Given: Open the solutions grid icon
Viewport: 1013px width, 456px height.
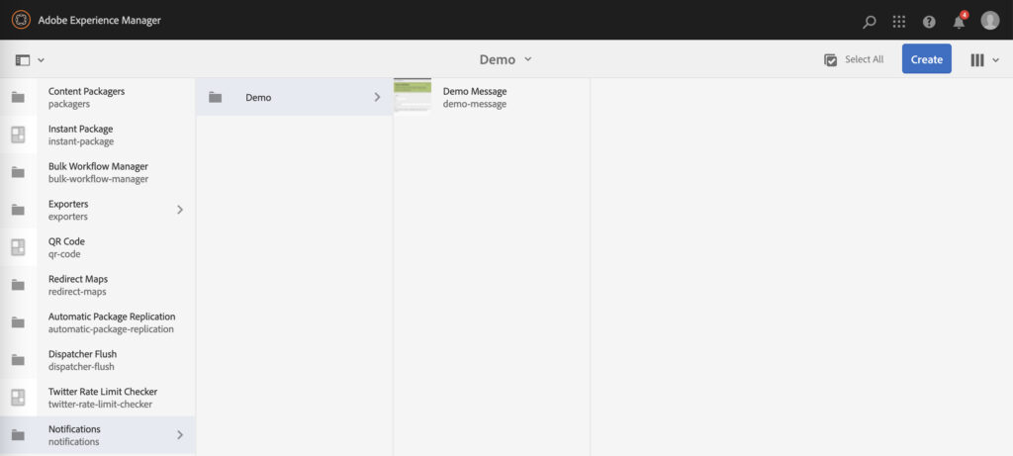Looking at the screenshot, I should click(x=898, y=22).
